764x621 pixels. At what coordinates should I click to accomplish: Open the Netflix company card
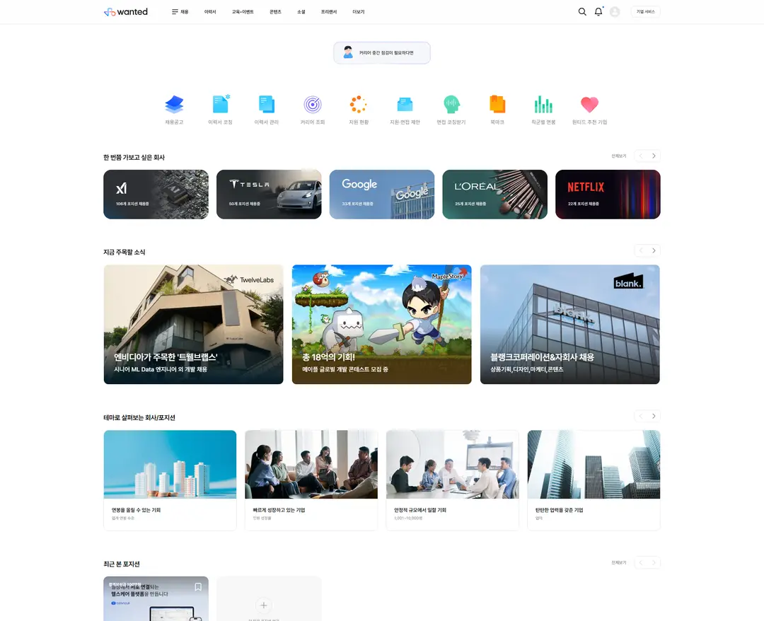coord(608,195)
